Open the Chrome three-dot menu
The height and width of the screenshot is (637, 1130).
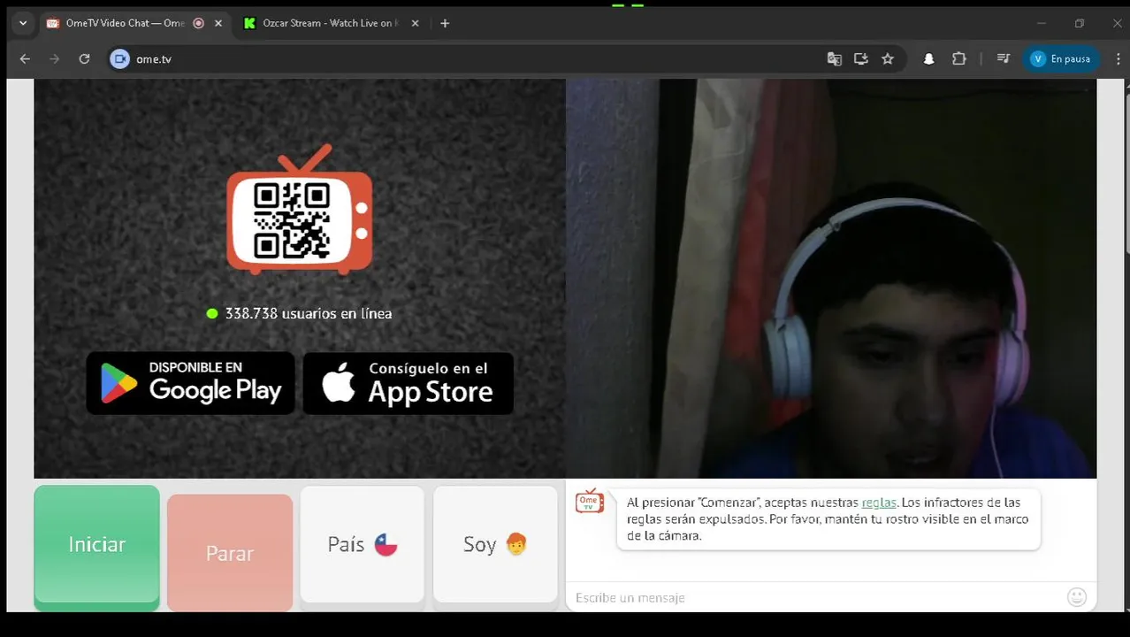pyautogui.click(x=1118, y=58)
